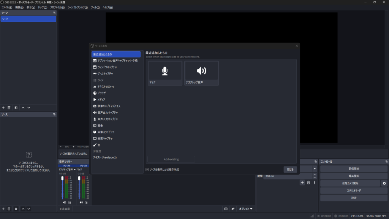Viewport: 389px width, 219px height.
Task: Remove source with trash icon in ソース panel
Action: tap(9, 209)
